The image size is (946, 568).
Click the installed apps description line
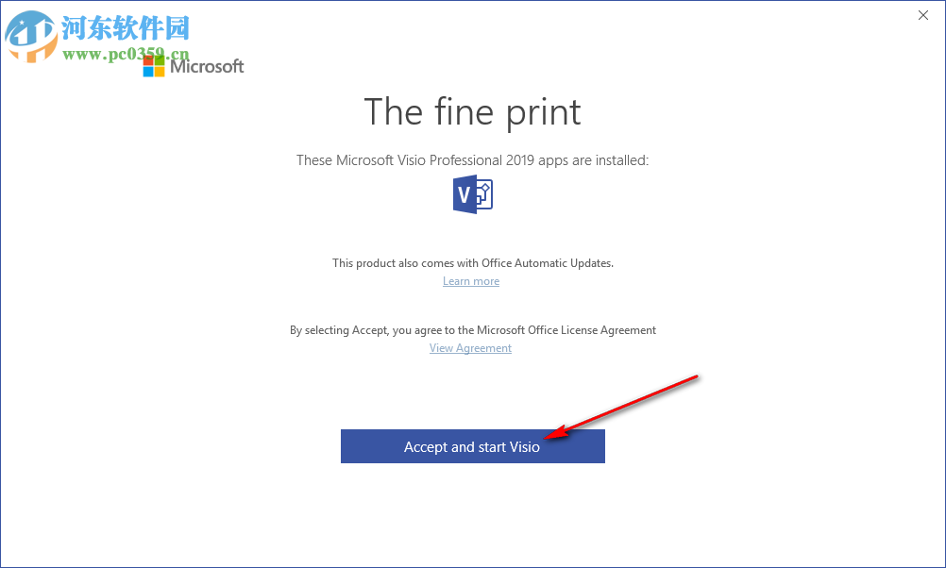pos(472,159)
